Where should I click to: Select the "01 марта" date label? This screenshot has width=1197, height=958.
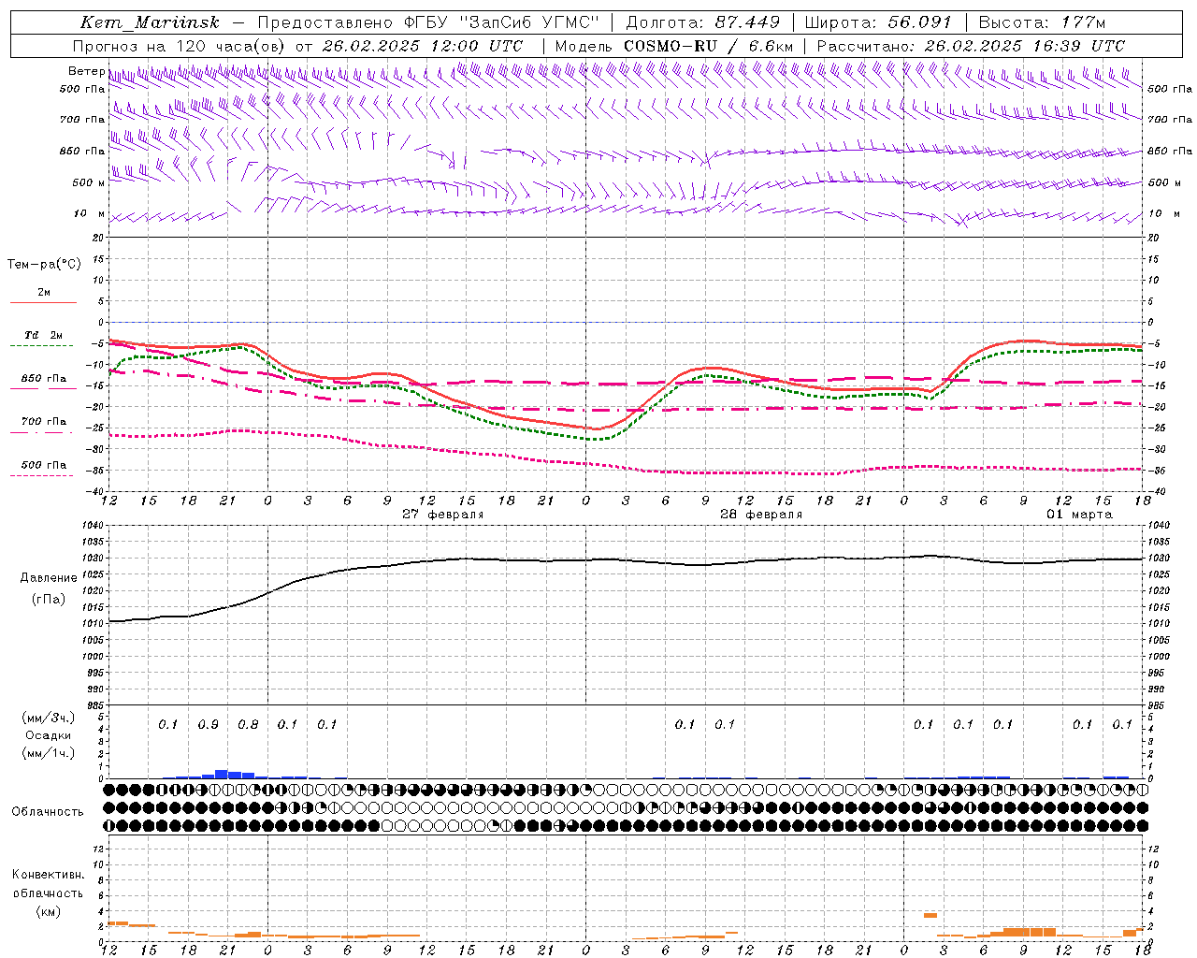1079,515
